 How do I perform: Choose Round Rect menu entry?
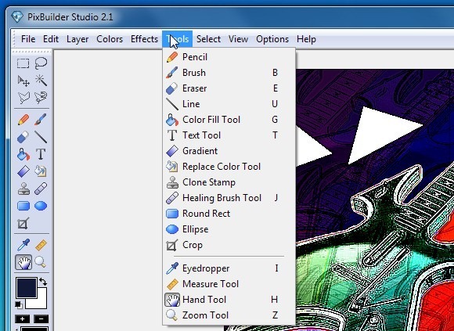229,214
